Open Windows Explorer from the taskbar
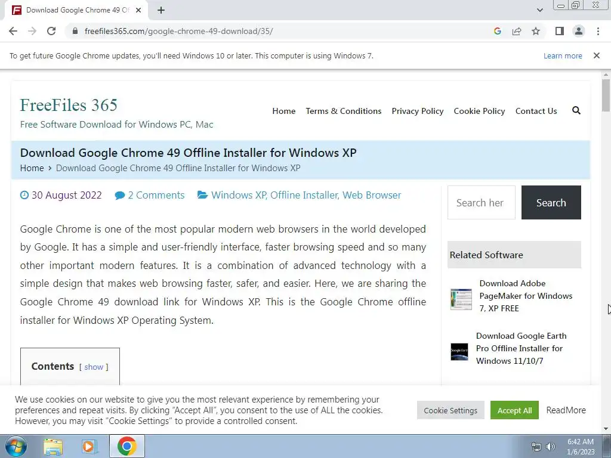Screen dimensions: 611x458 click(53, 447)
